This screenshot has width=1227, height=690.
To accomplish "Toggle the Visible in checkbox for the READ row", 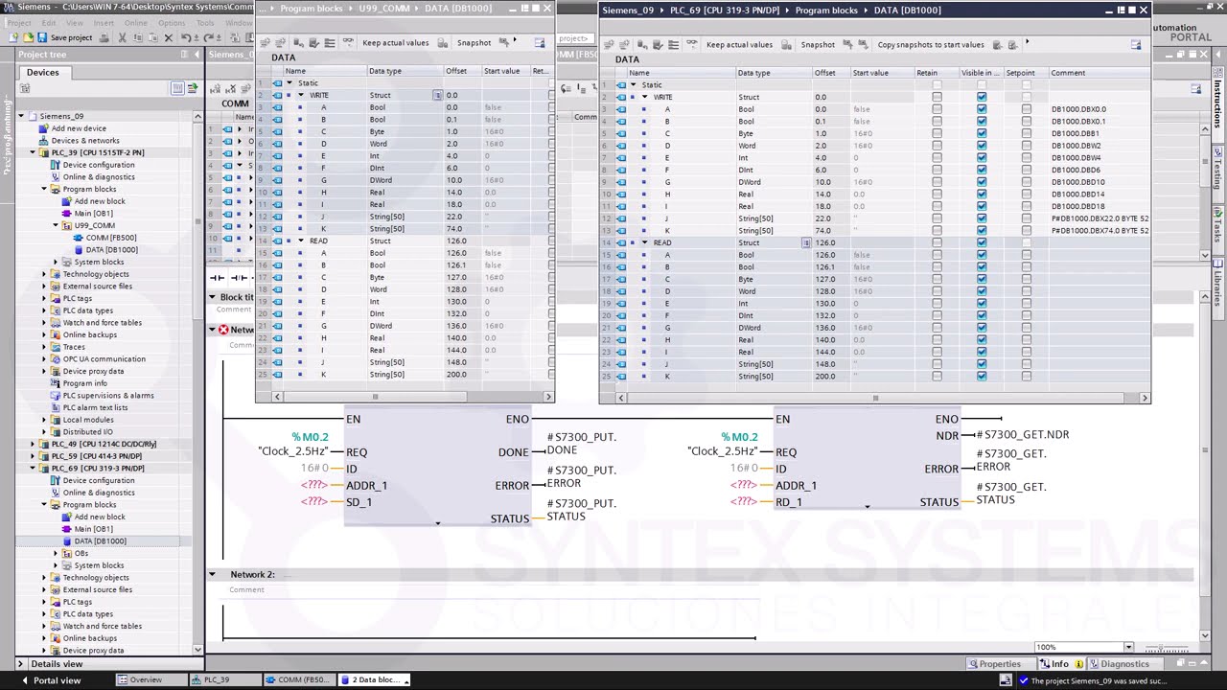I will (x=981, y=242).
